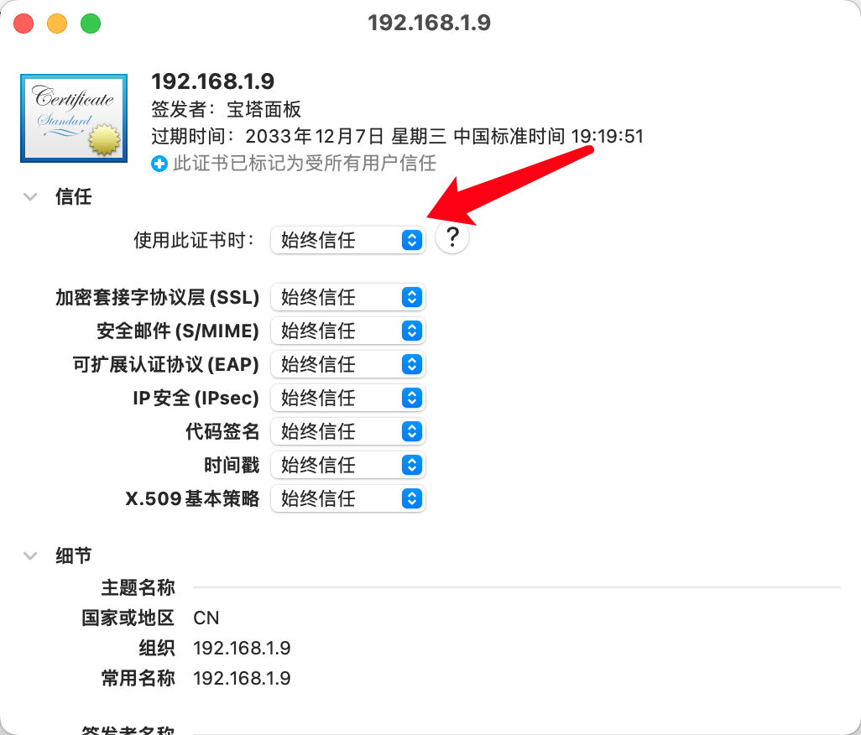Collapse the 细节 section chevron

(31, 555)
